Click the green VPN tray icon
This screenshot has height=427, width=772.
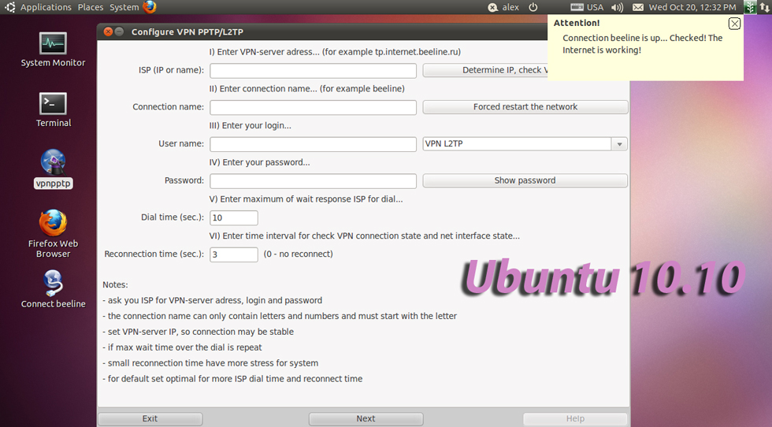(x=750, y=7)
